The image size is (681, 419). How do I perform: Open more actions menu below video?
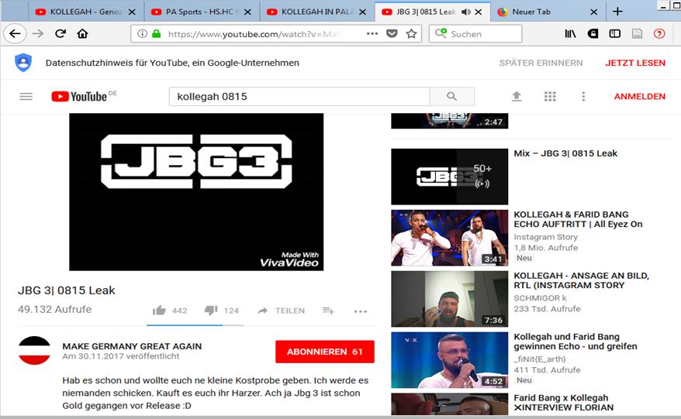click(361, 311)
